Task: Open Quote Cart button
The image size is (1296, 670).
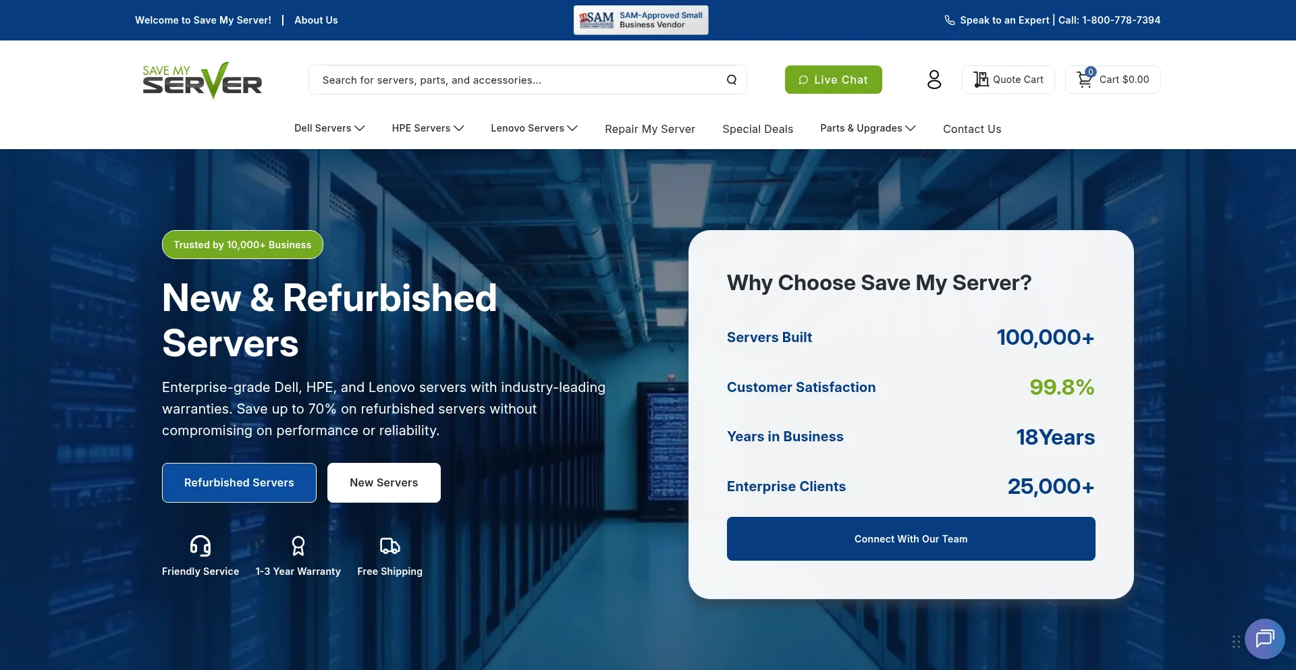Action: (x=1008, y=80)
